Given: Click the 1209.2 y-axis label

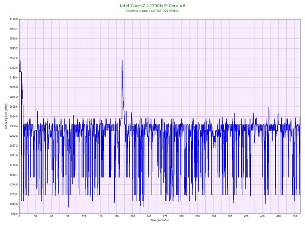Looking at the screenshot, I should tap(14, 194).
